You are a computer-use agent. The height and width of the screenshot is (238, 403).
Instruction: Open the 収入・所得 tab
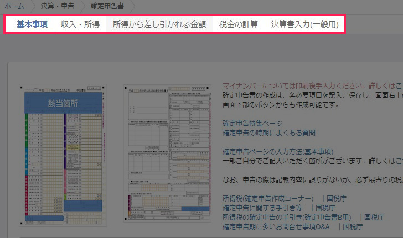tap(80, 25)
